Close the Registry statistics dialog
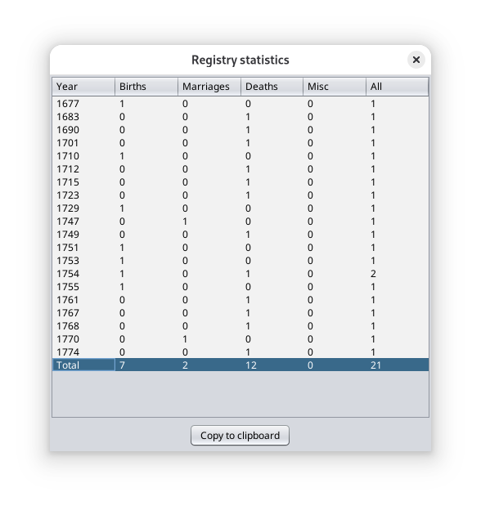Screen dimensions: 481x506 tap(416, 60)
